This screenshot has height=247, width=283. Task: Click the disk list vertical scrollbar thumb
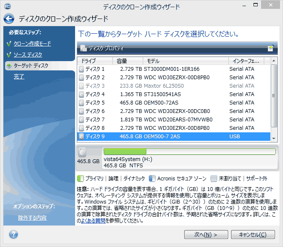tap(274, 96)
